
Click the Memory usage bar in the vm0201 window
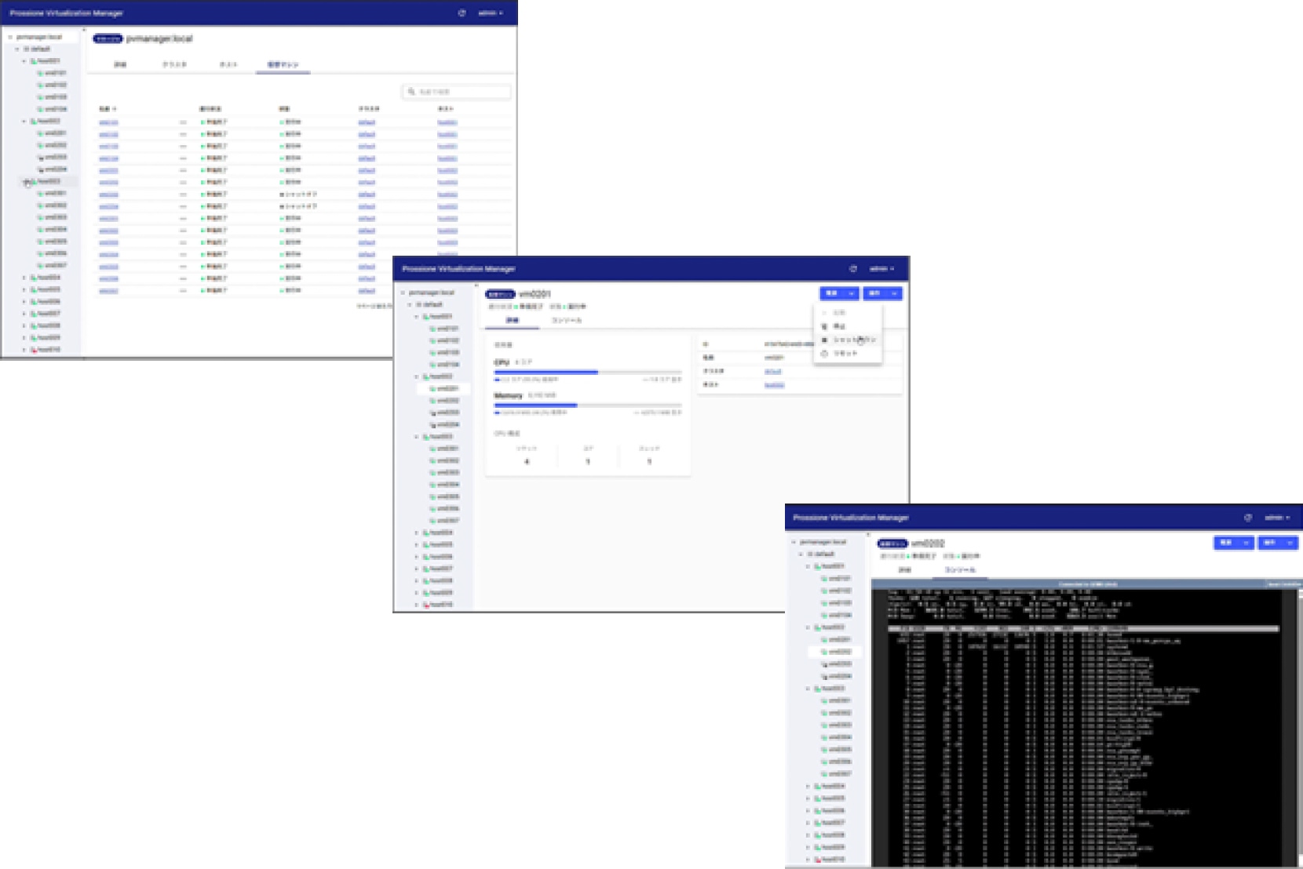tap(588, 405)
